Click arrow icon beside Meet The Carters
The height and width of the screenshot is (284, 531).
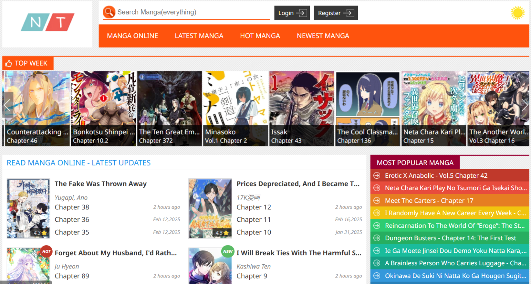coord(377,201)
